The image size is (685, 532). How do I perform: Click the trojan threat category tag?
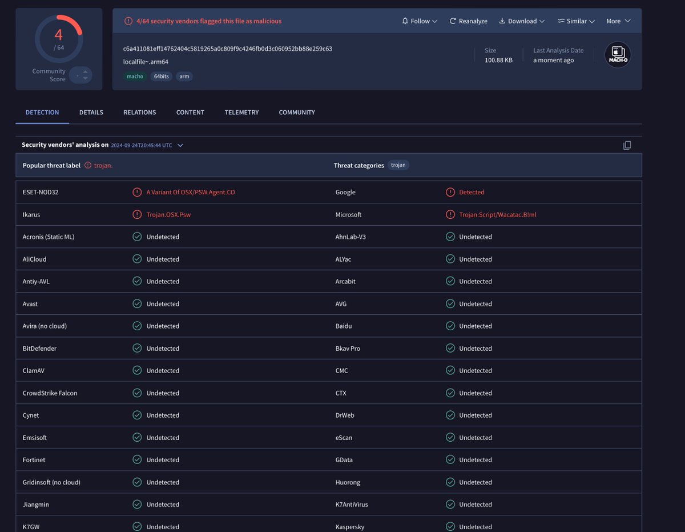(x=398, y=165)
